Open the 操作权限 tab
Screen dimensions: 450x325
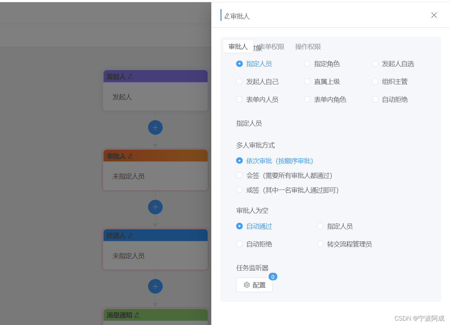tap(308, 47)
